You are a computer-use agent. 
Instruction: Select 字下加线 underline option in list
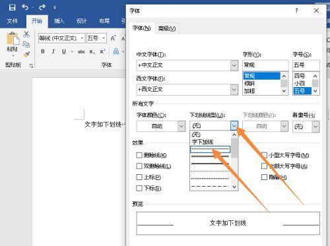tap(203, 142)
